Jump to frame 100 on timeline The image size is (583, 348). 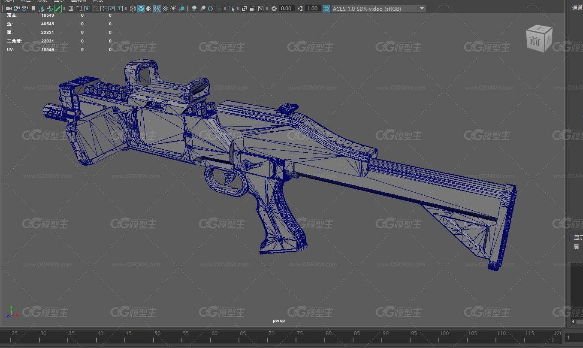[x=444, y=333]
